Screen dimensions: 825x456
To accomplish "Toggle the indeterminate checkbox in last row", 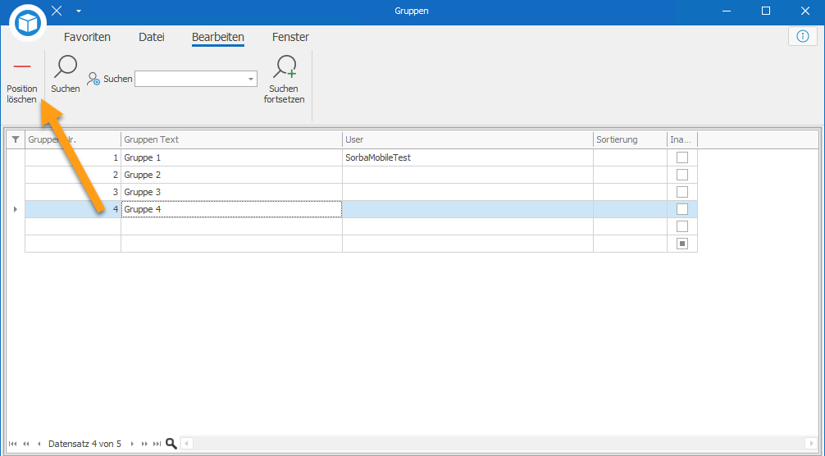I will [682, 244].
